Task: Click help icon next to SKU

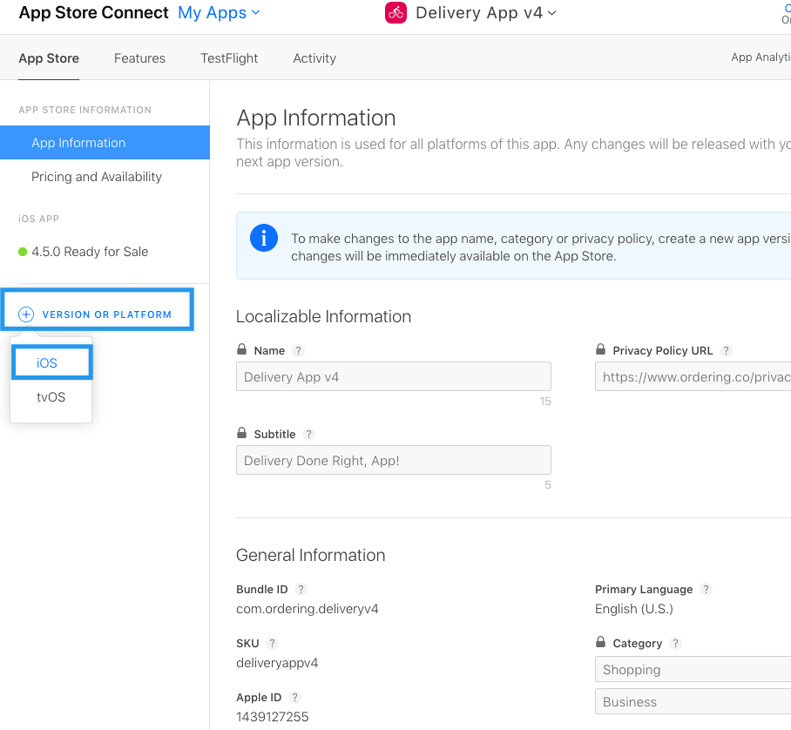Action: point(272,644)
